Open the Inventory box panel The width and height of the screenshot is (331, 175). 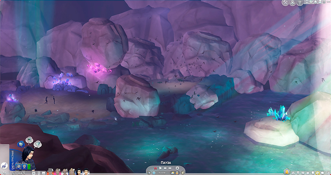pos(308,173)
